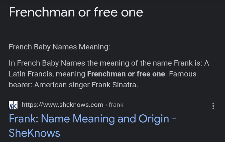The width and height of the screenshot is (225, 142).
Task: Click the bolded 'Frenchman or free one' phrase
Action: click(x=126, y=74)
